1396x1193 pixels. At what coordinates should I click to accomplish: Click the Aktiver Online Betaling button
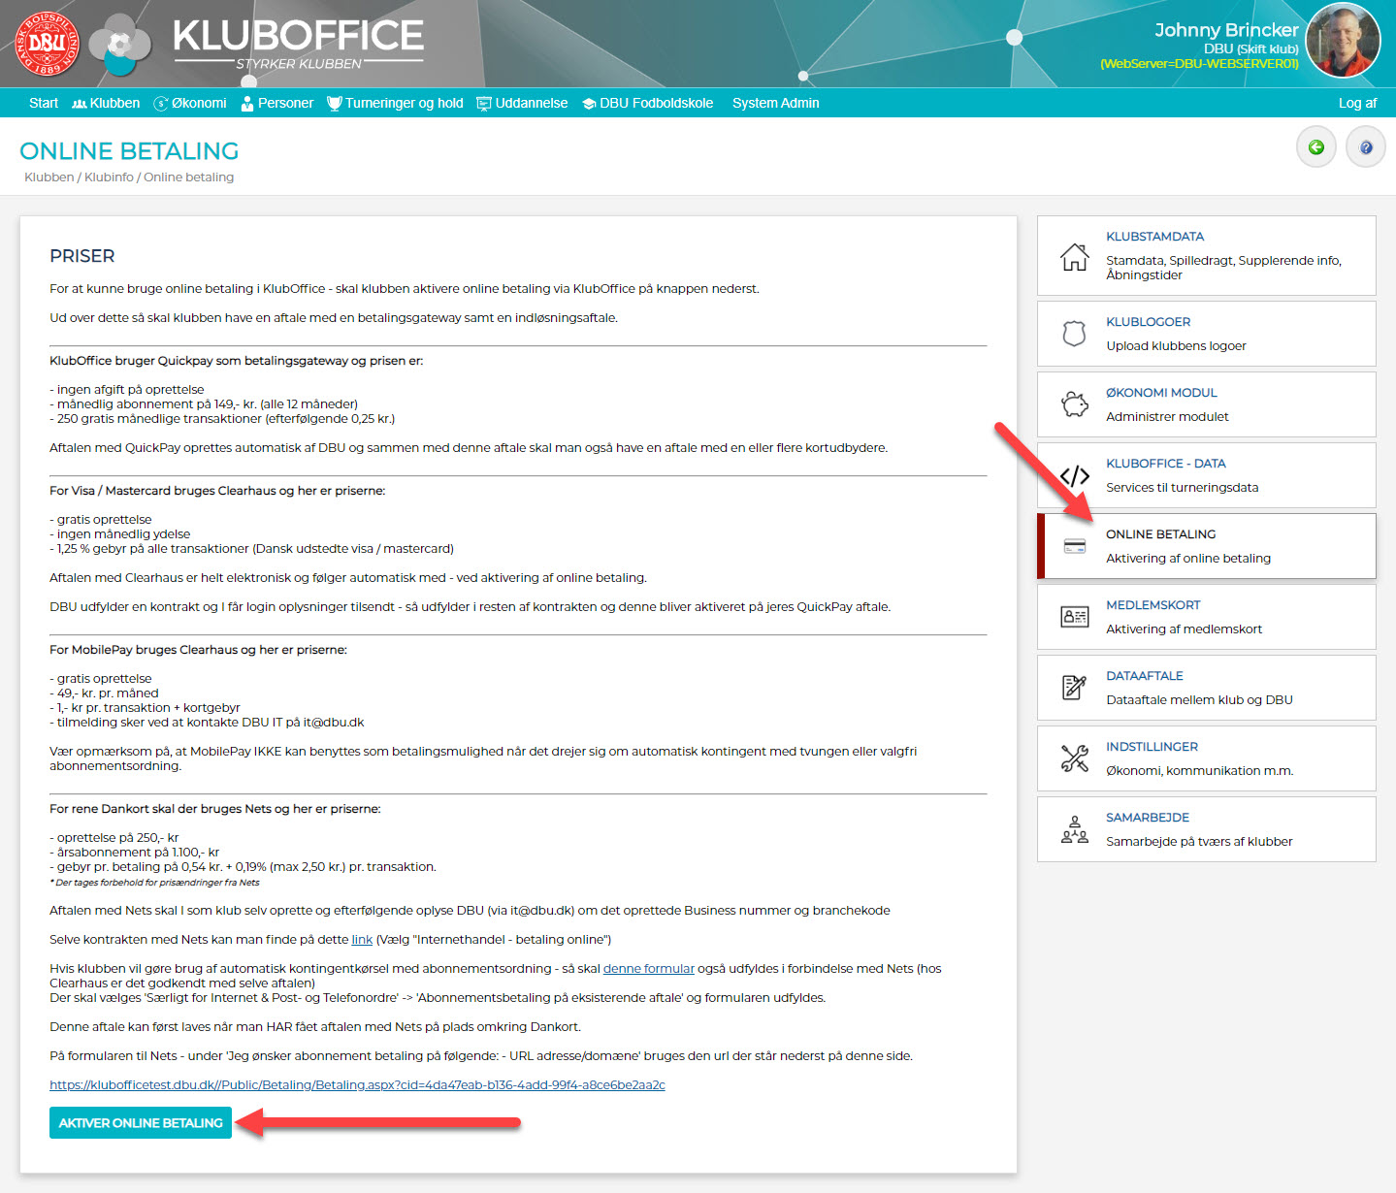point(141,1122)
